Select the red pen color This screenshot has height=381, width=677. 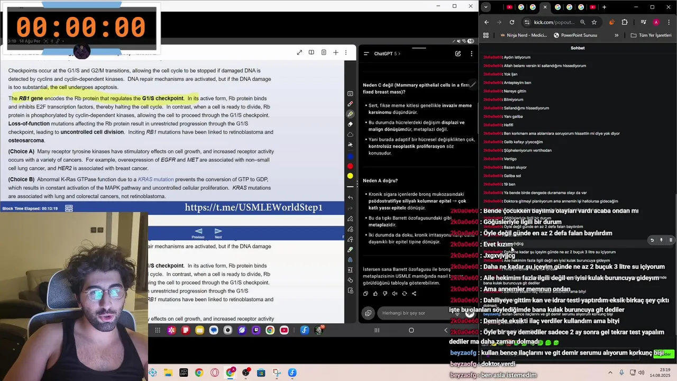350,166
